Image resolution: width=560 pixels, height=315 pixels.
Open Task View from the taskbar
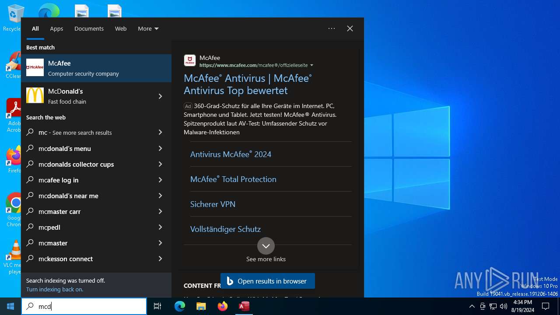(157, 306)
